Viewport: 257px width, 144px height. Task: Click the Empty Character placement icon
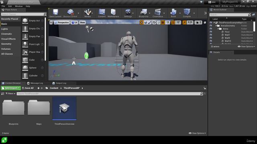[25, 28]
